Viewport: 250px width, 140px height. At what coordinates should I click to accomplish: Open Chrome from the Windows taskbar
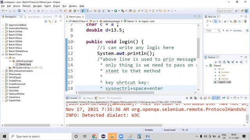95,136
